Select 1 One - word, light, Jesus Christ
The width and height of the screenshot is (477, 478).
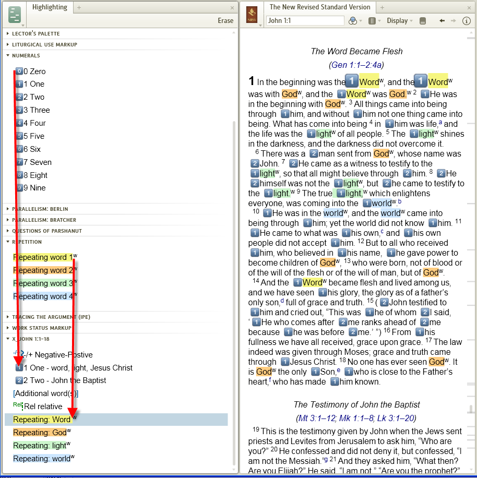pos(74,368)
